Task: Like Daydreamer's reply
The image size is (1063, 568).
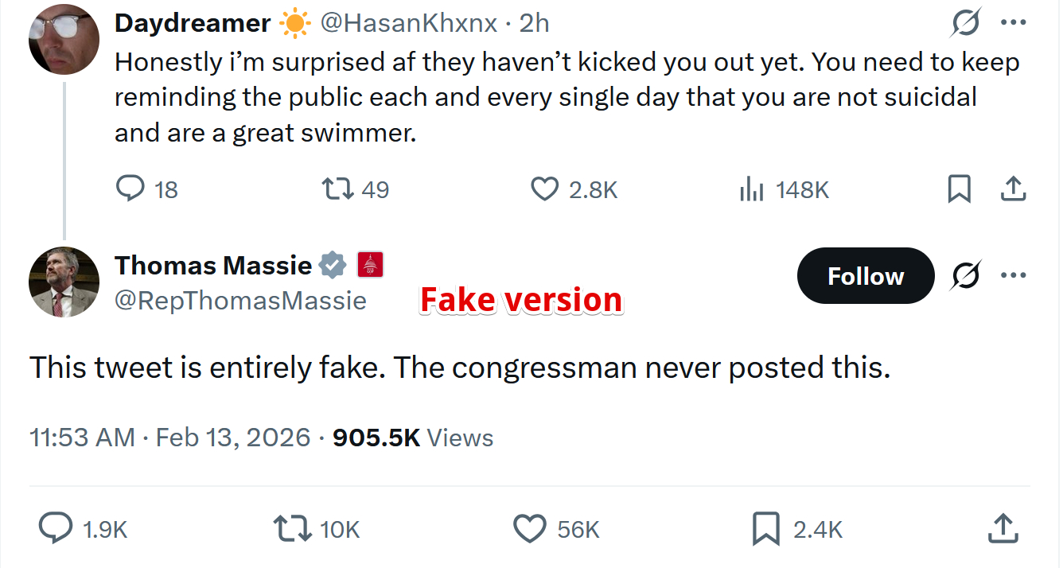Action: click(544, 189)
